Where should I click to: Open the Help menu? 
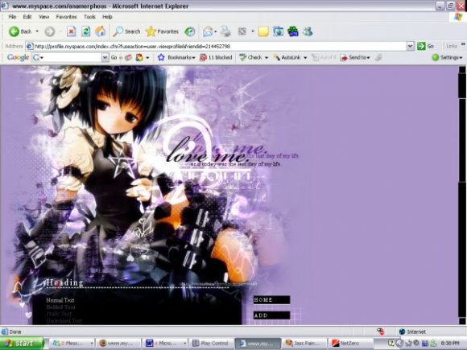point(107,17)
